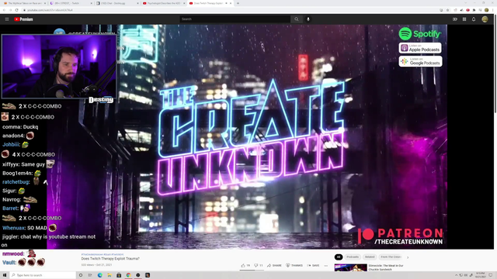Viewport: 497px width, 279px height.
Task: Expand more filter chips with right chevron
Action: pyautogui.click(x=408, y=257)
